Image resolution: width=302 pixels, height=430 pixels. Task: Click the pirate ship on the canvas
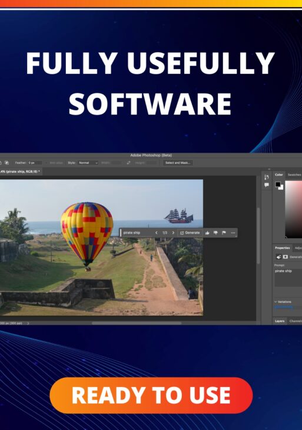click(179, 216)
